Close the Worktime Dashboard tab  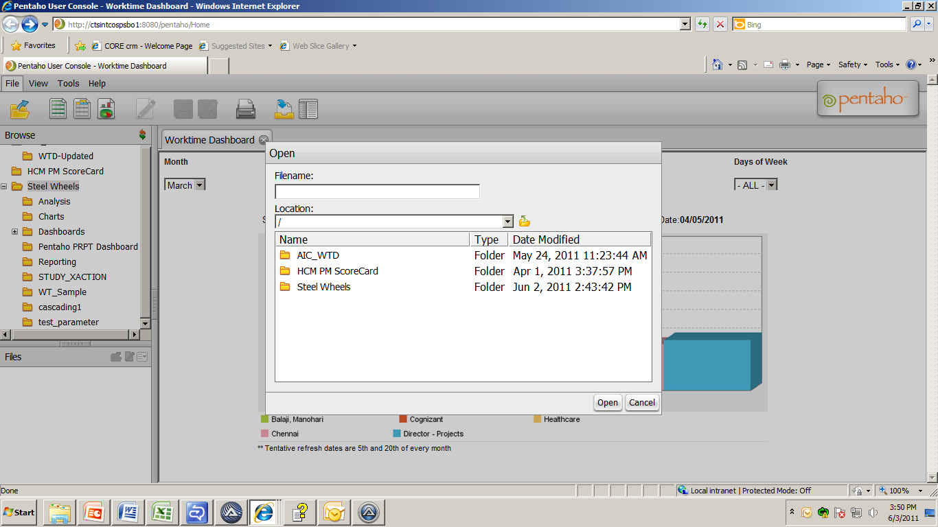pyautogui.click(x=264, y=139)
